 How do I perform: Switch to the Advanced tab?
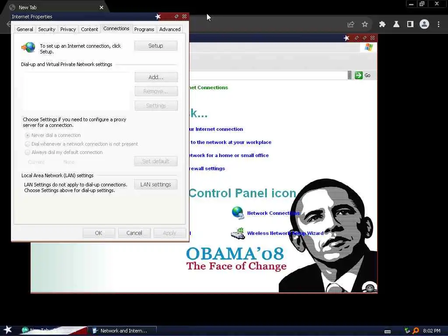click(x=170, y=29)
